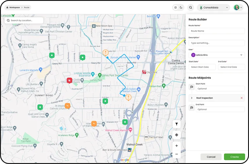This screenshot has height=164, width=249.
Task: Click the Lunardi's Markets cart icon
Action: coord(41,70)
